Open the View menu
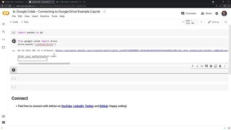Image resolution: width=231 pixels, height=130 pixels. coord(27,16)
